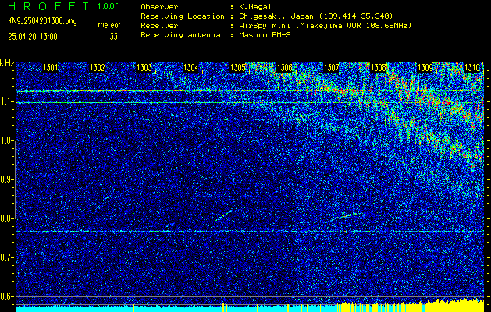Click the meteor label above the count
Screen dimensions: 491x312
coord(109,25)
